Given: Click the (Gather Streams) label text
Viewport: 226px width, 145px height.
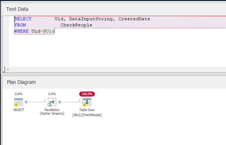Looking at the screenshot, I should pyautogui.click(x=52, y=113).
